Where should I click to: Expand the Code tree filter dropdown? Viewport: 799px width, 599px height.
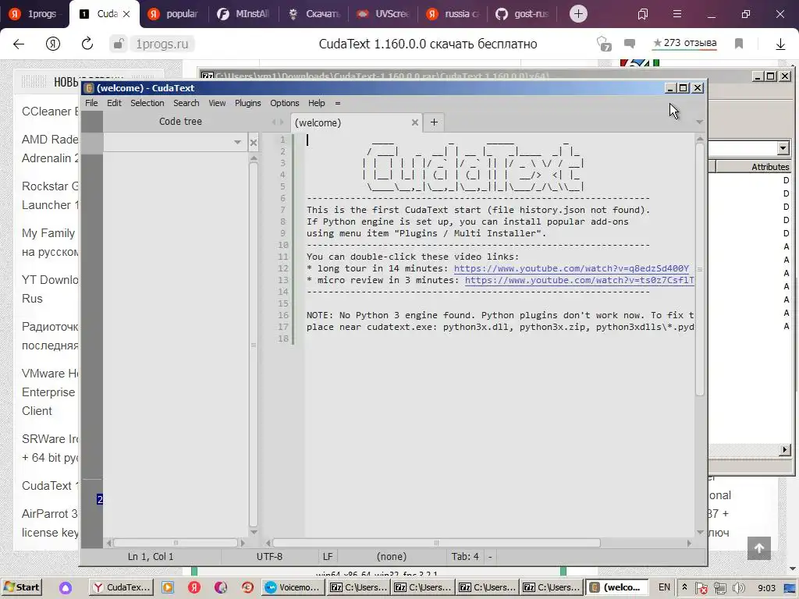237,142
